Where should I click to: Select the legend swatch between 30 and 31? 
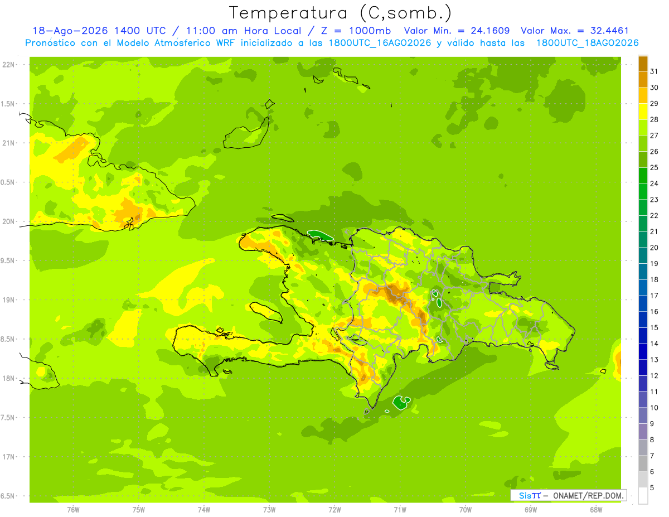[643, 79]
